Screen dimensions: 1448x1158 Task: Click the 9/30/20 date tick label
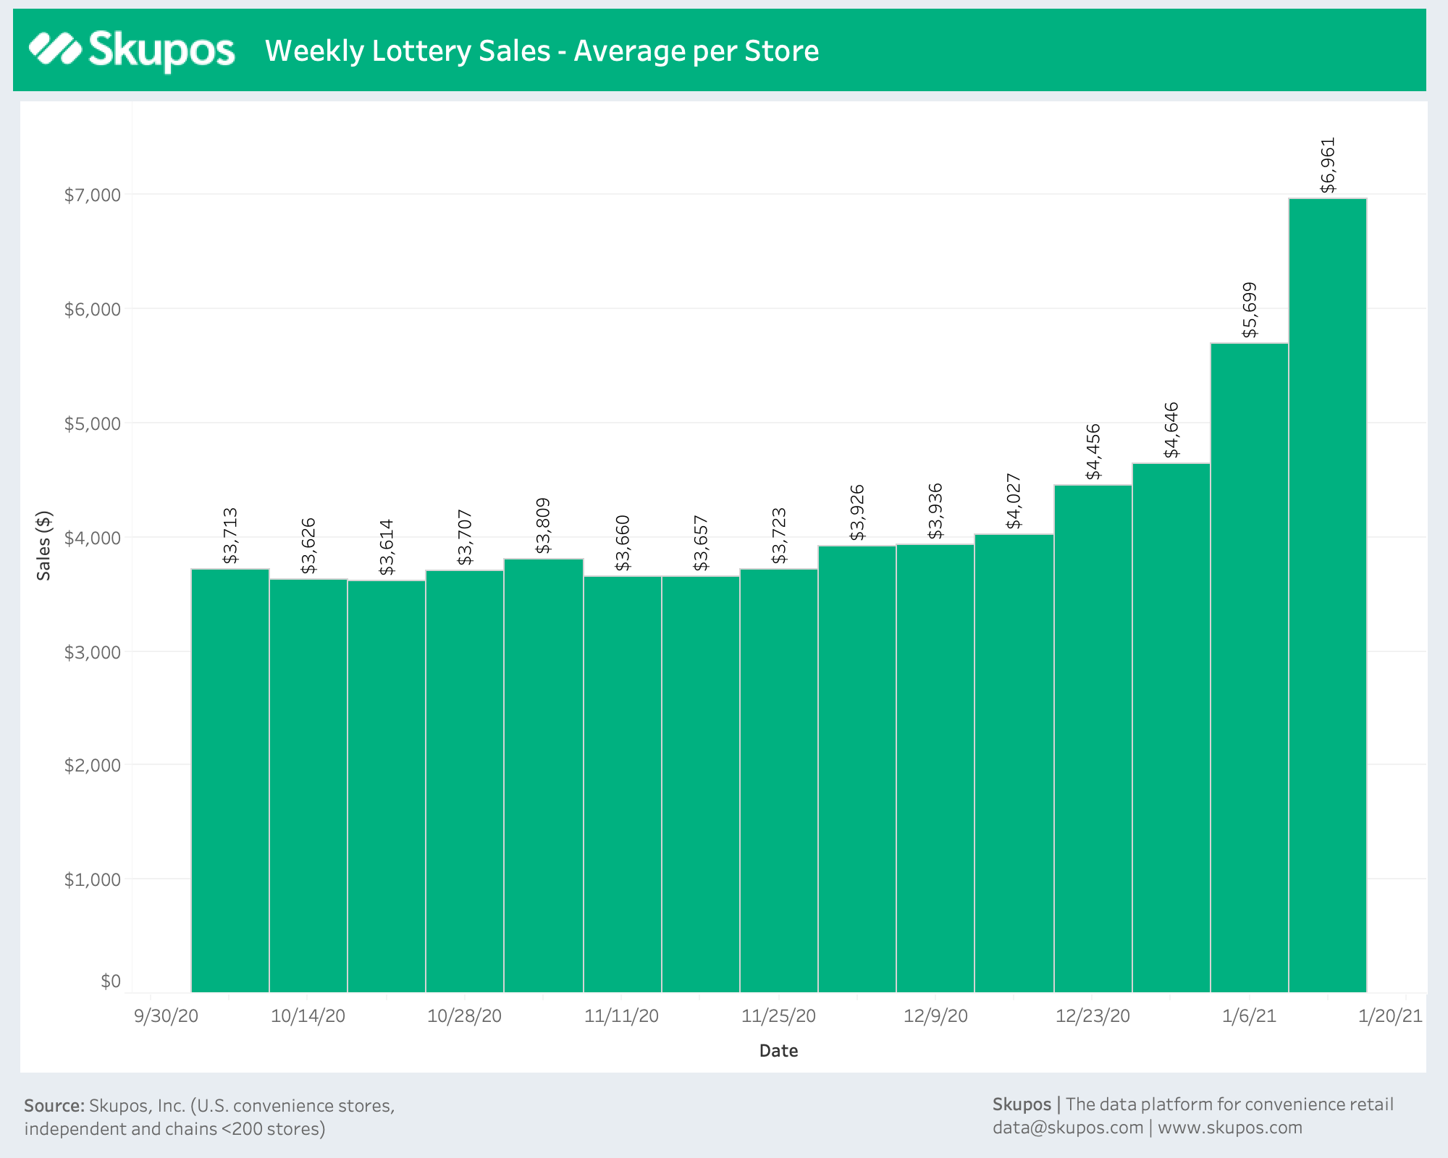click(166, 1016)
